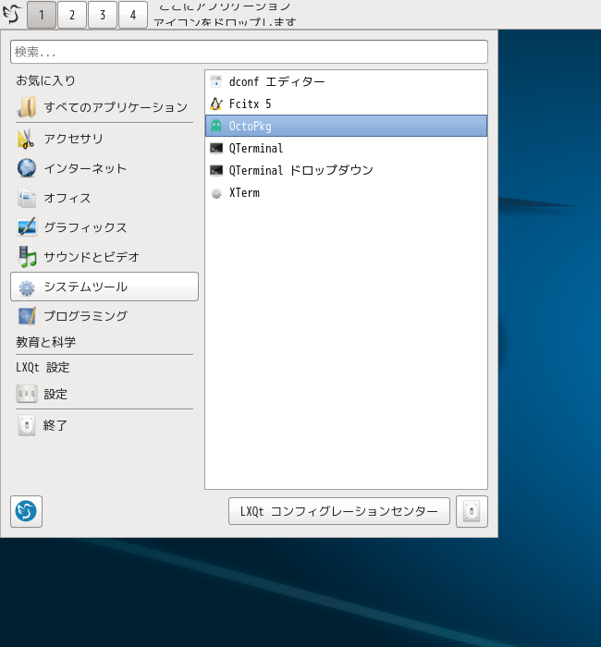The width and height of the screenshot is (601, 647).
Task: Switch to desktop workspace 4
Action: 133,15
